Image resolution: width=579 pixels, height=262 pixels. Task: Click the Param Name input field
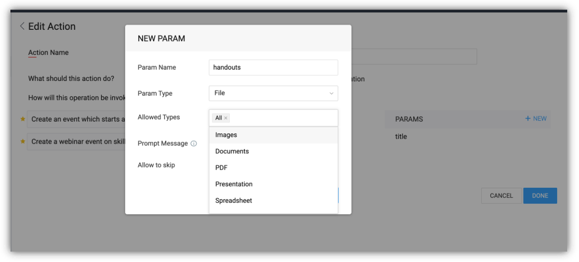(x=273, y=68)
